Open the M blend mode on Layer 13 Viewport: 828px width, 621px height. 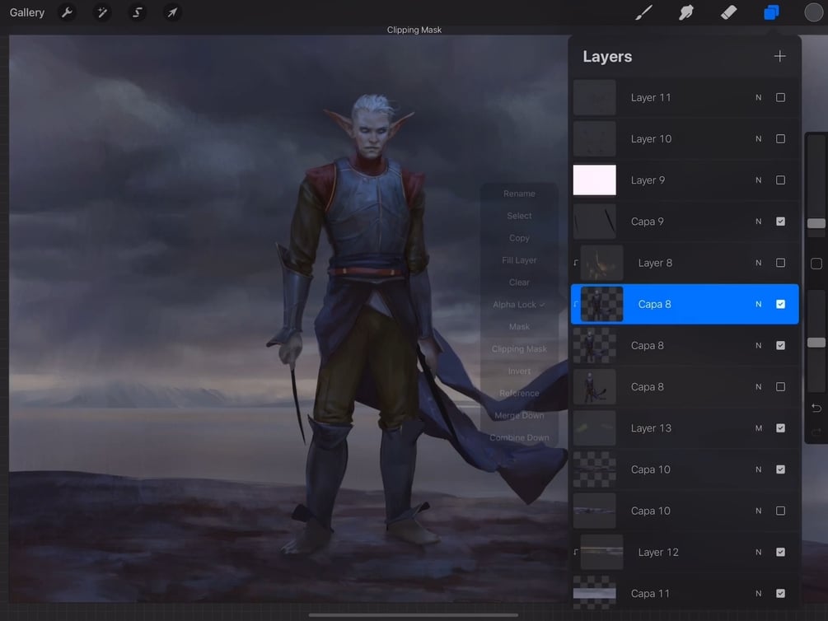(758, 428)
